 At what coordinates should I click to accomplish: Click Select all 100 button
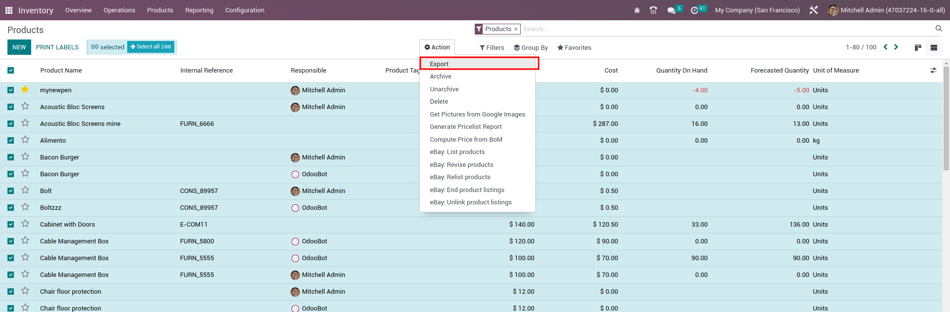(150, 47)
